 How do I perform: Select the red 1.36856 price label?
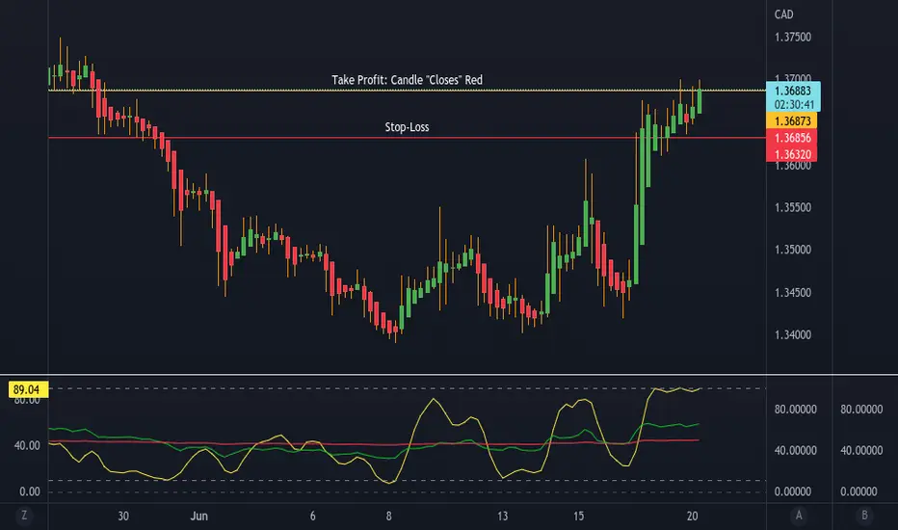[x=791, y=138]
